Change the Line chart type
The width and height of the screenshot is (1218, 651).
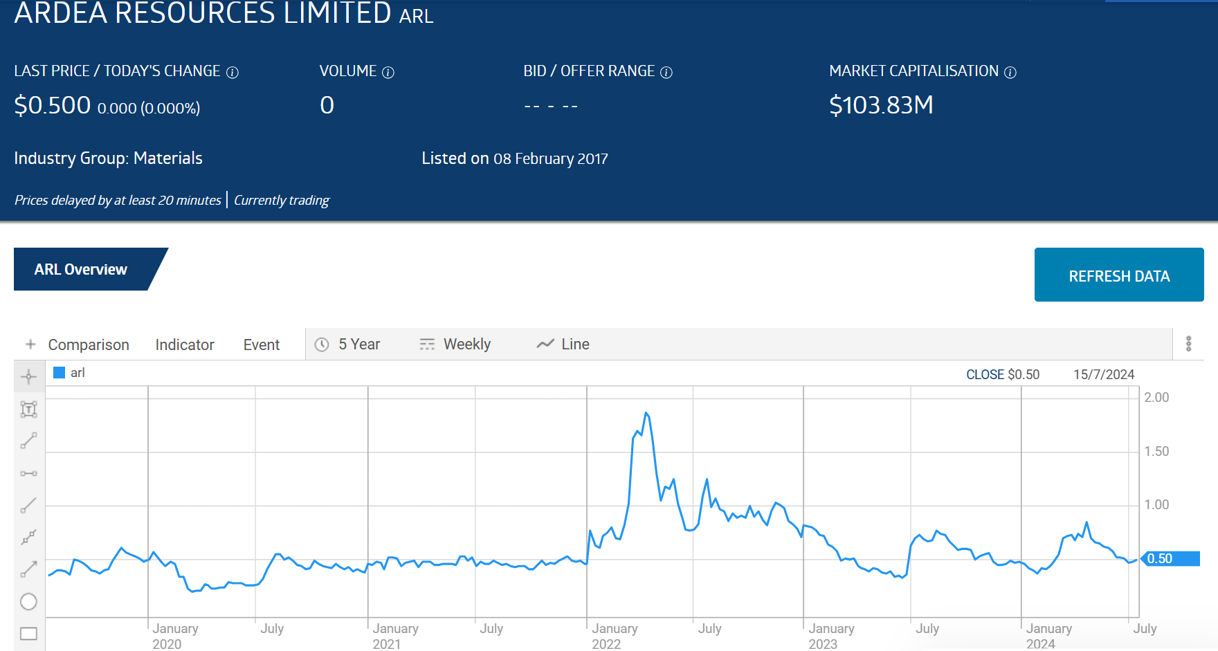coord(563,345)
